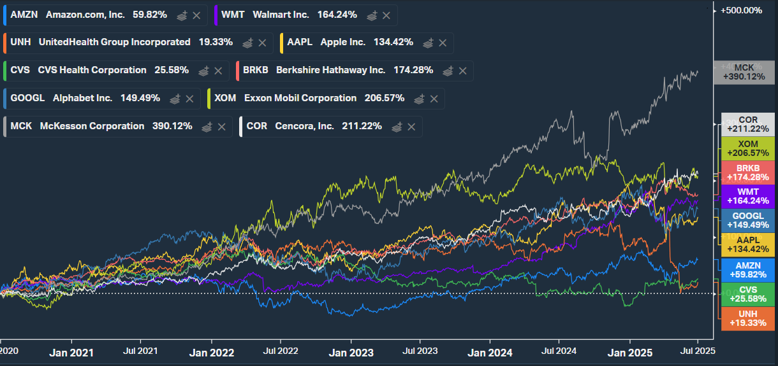
Task: Click the Jan 2025 date on the time axis
Action: (630, 352)
